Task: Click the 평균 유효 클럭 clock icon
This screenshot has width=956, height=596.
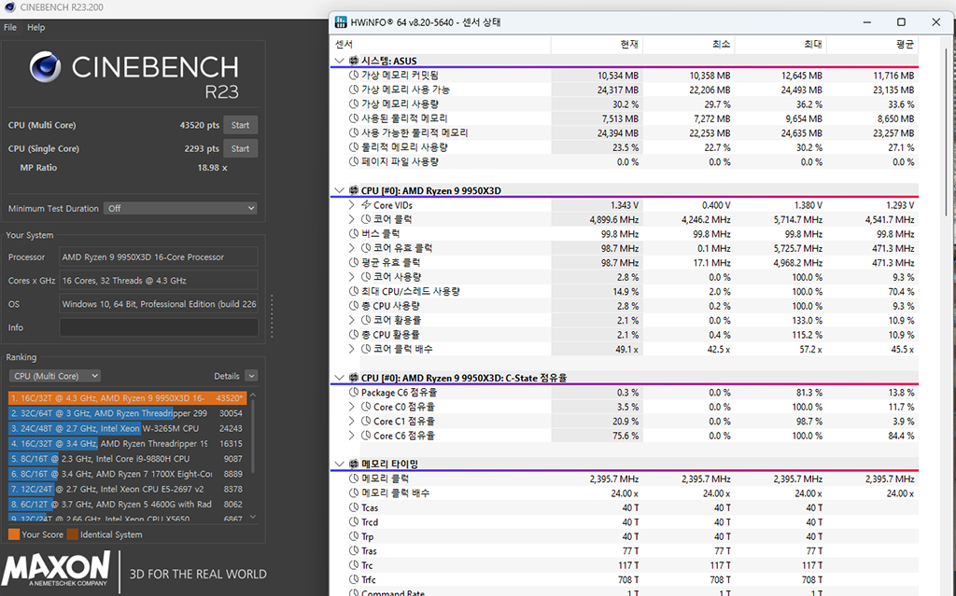Action: [354, 263]
